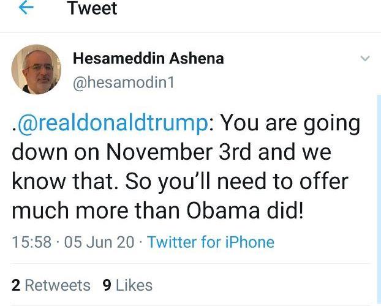Image resolution: width=381 pixels, height=306 pixels.
Task: Click the word Retweets below the tweet
Action: [58, 285]
